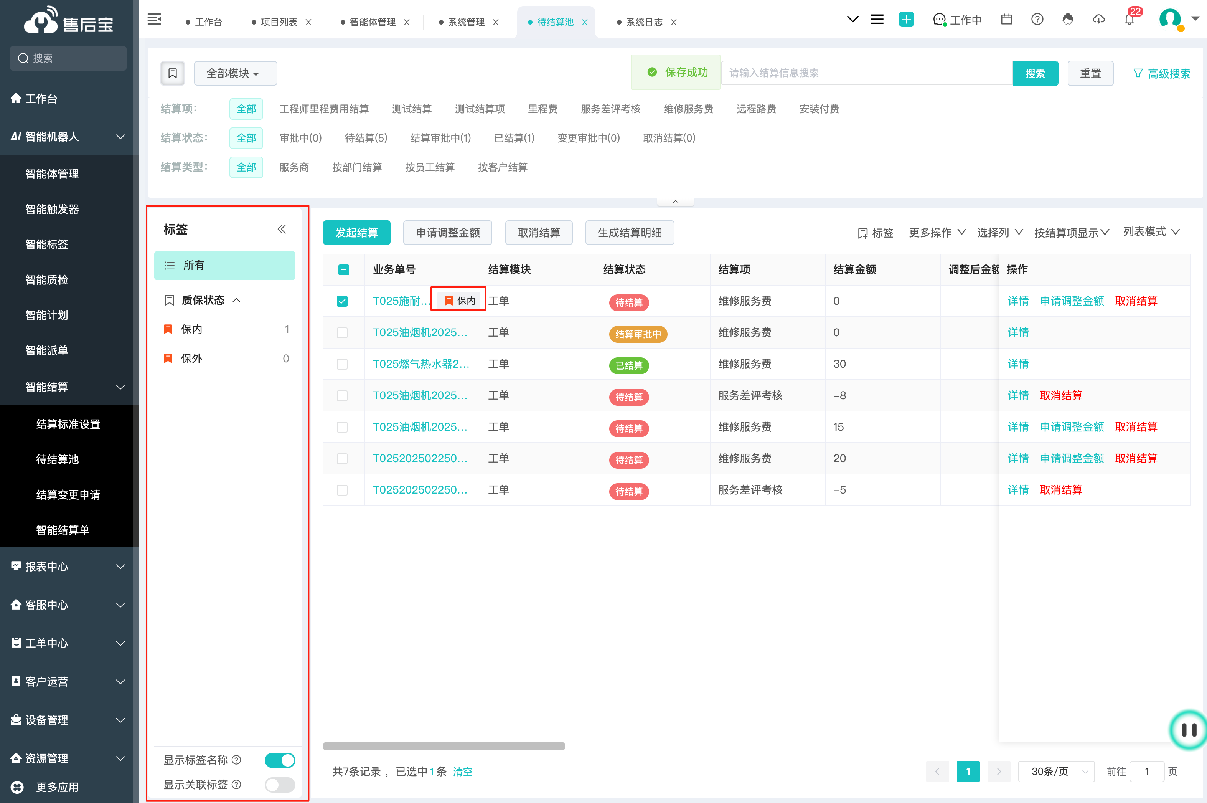Viewport: 1207px width, 803px height.
Task: Uncheck the first row T025施耐 checkbox
Action: [342, 301]
